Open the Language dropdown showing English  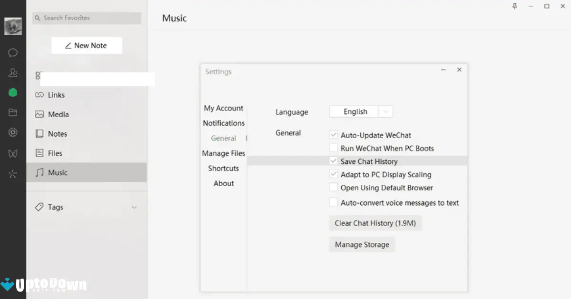pos(361,112)
